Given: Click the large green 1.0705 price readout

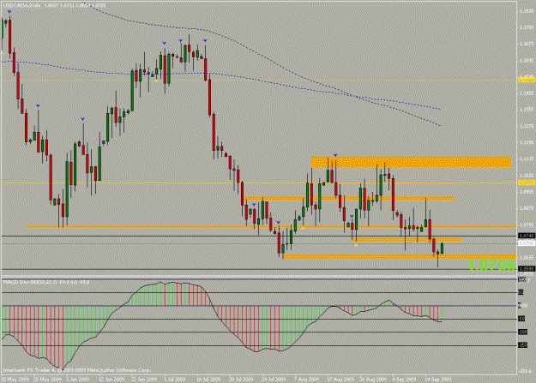Looking at the screenshot, I should point(491,266).
